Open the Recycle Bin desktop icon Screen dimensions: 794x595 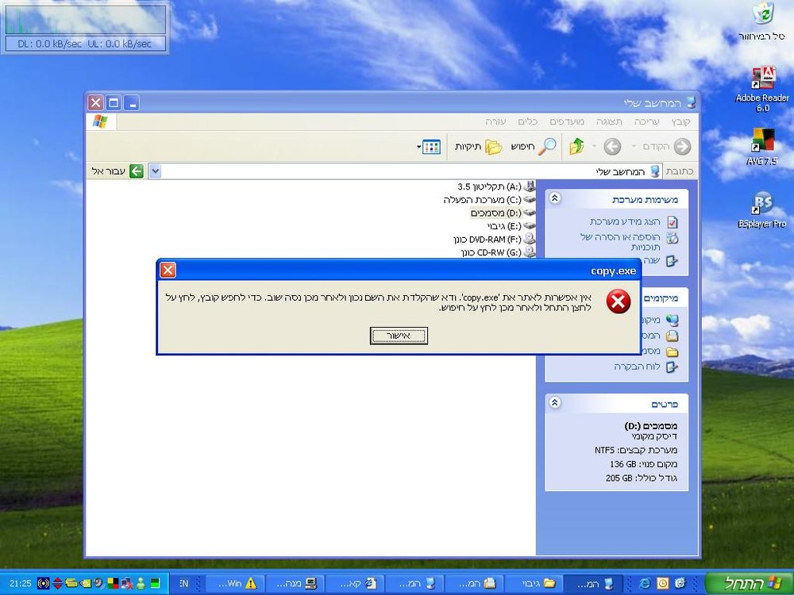click(762, 21)
